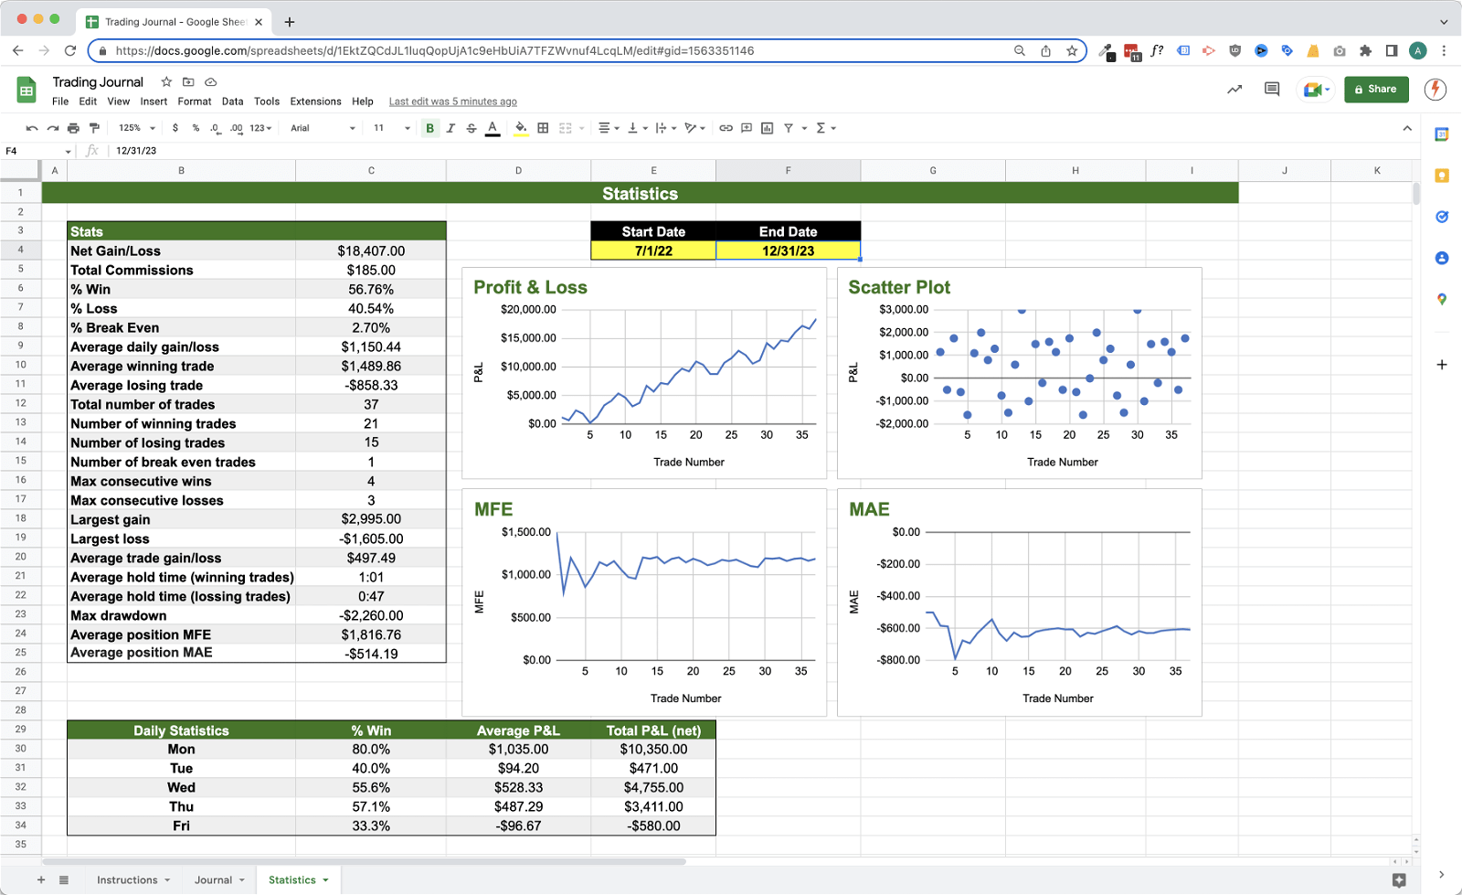Expand the font size dropdown

[x=392, y=128]
